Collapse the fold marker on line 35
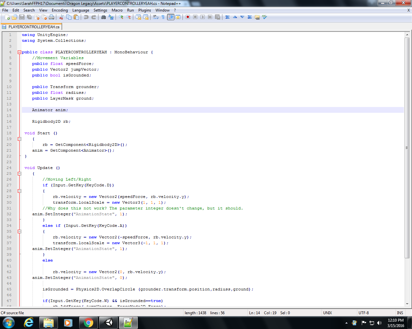Viewport: 412px width, 329px height. [x=19, y=231]
